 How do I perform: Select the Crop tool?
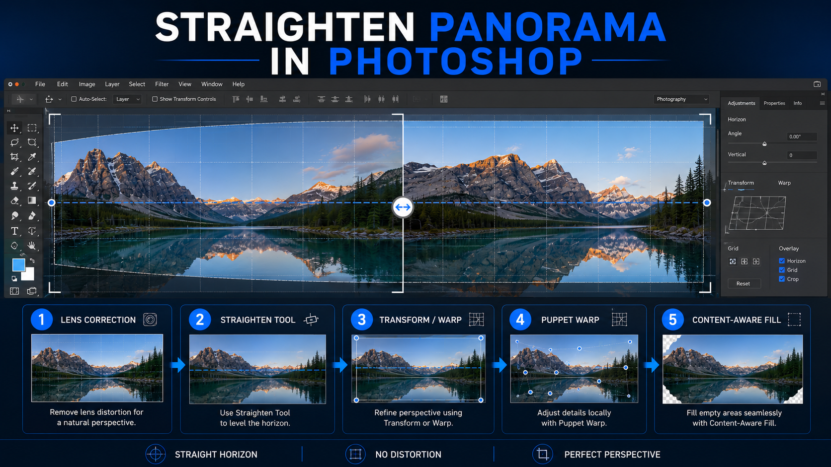pyautogui.click(x=14, y=157)
